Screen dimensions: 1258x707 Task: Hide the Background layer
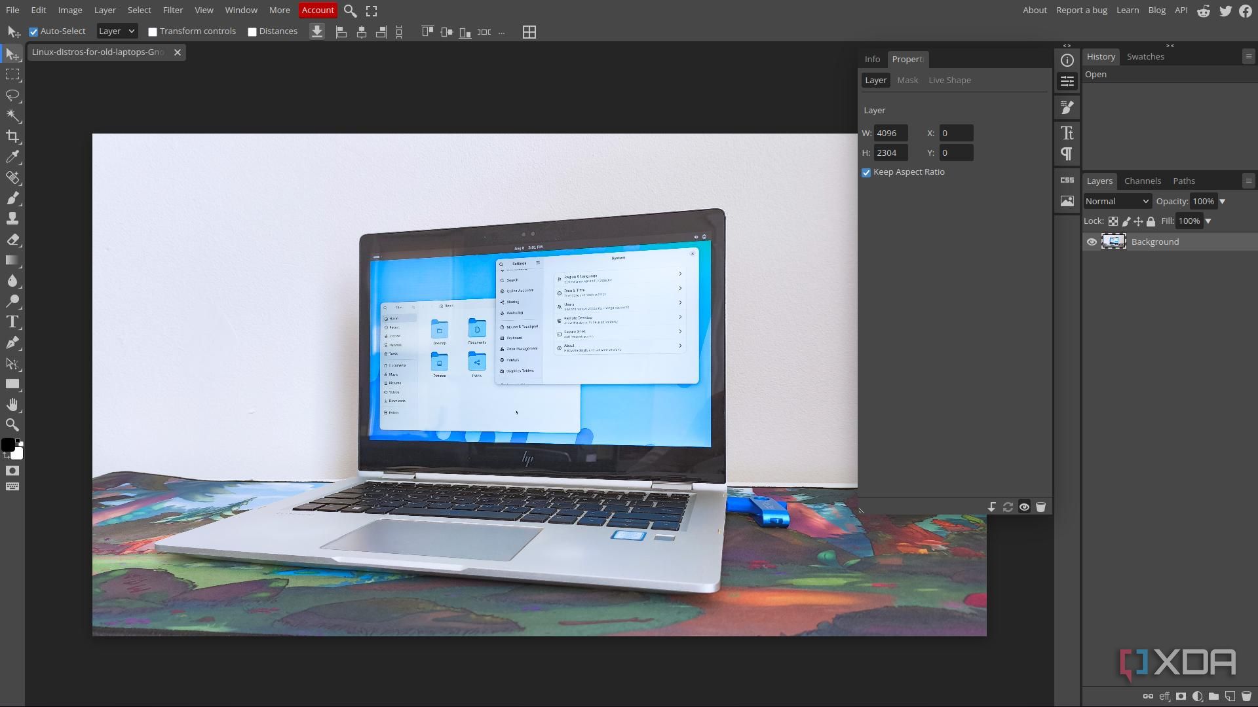(x=1092, y=242)
